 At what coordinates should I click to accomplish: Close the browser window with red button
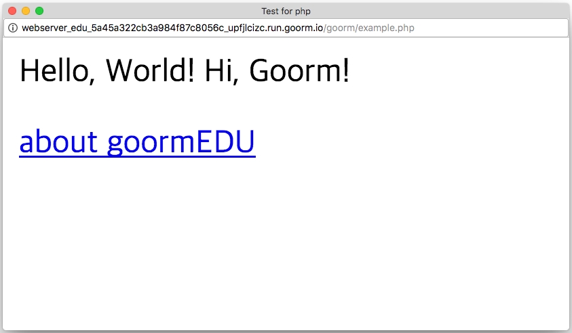point(12,11)
